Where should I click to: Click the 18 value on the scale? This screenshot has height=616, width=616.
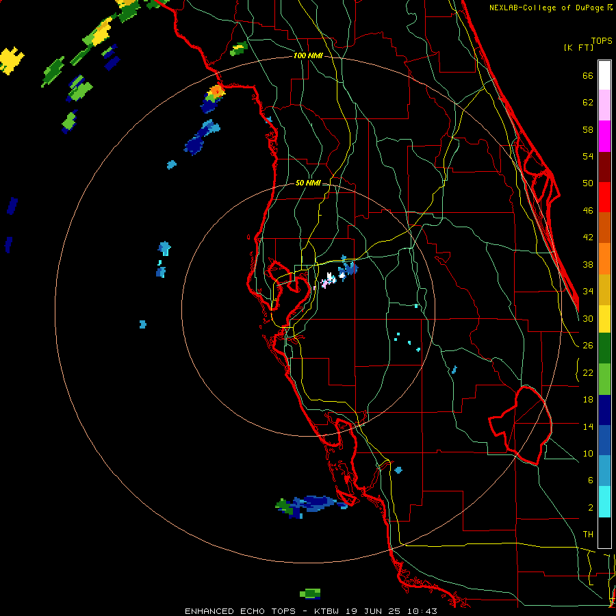(x=588, y=400)
